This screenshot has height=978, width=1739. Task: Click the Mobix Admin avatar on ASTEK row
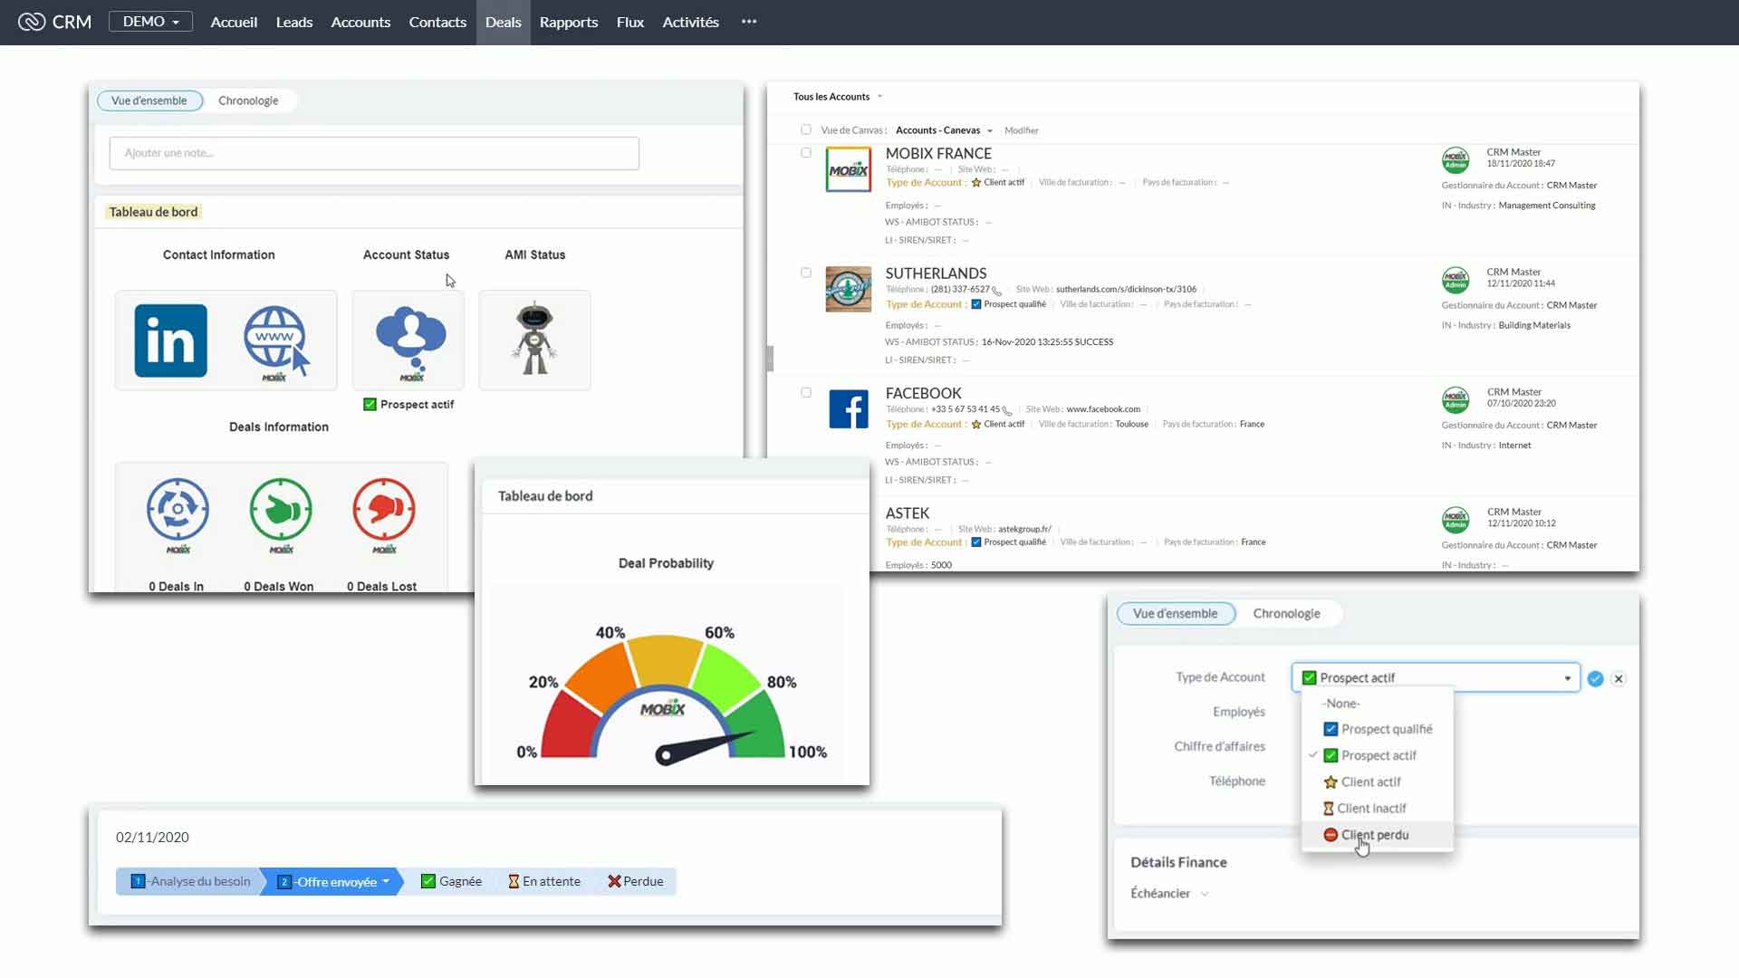1456,520
